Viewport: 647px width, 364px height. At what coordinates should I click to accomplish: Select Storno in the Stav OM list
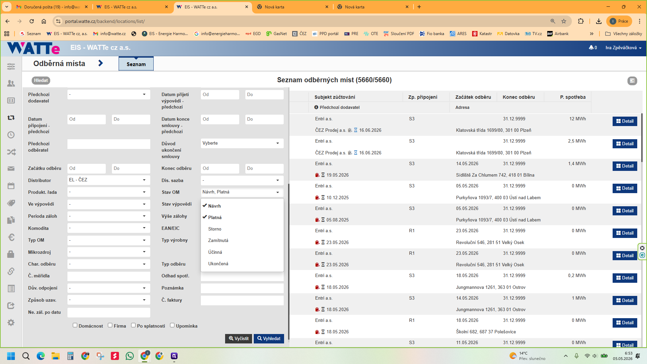click(215, 229)
